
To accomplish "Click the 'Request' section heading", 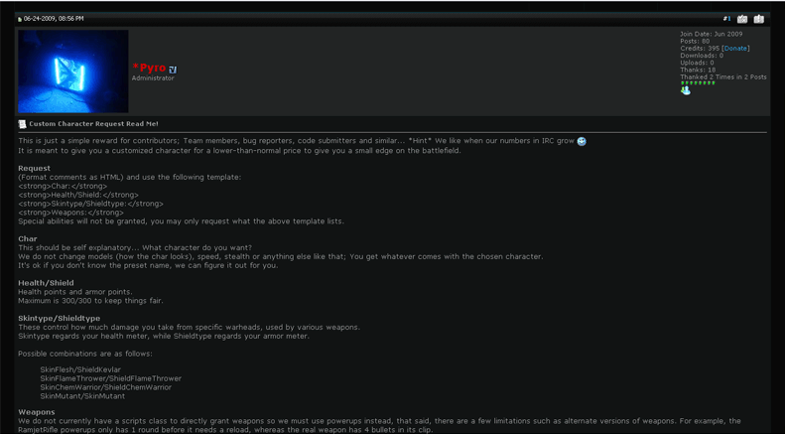I will 34,168.
